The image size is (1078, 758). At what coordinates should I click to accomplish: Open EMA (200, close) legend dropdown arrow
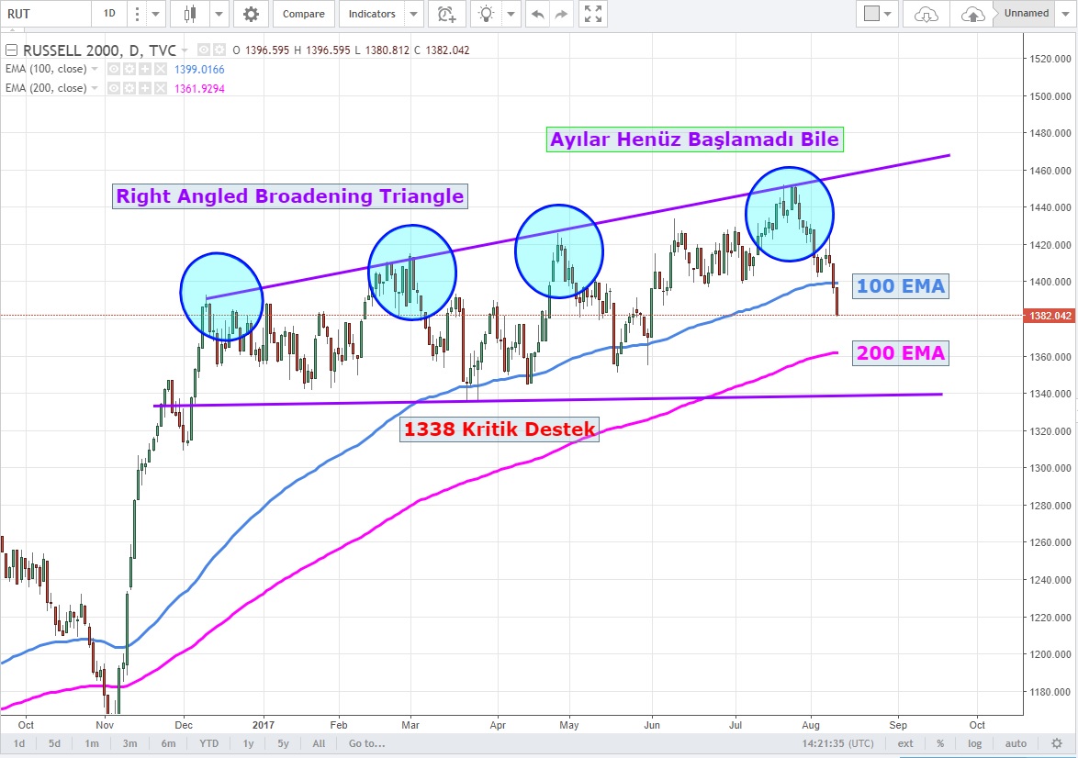[95, 88]
